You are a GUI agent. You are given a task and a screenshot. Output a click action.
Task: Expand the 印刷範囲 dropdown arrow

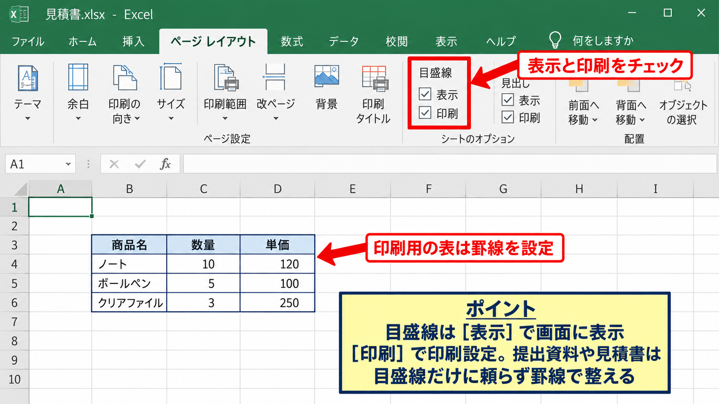[225, 118]
